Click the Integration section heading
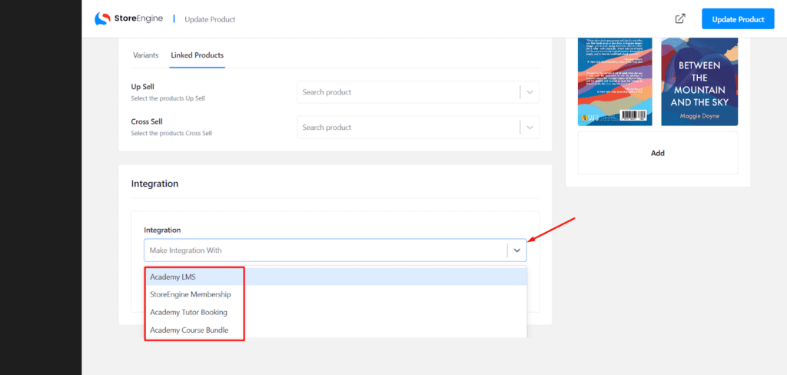Screen dimensions: 787x375 point(154,184)
